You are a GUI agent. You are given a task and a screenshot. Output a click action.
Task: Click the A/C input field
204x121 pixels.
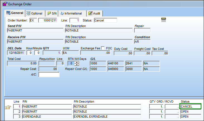pos(49,74)
